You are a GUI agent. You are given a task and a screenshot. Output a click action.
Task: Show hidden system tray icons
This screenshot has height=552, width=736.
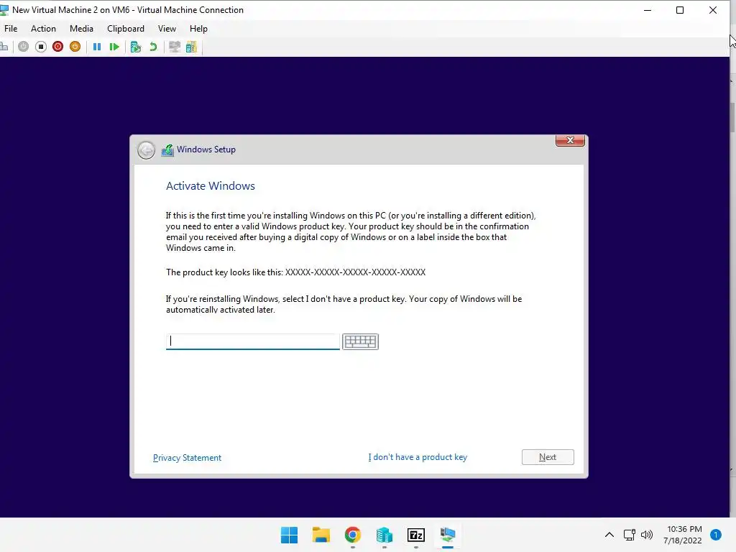coord(609,535)
